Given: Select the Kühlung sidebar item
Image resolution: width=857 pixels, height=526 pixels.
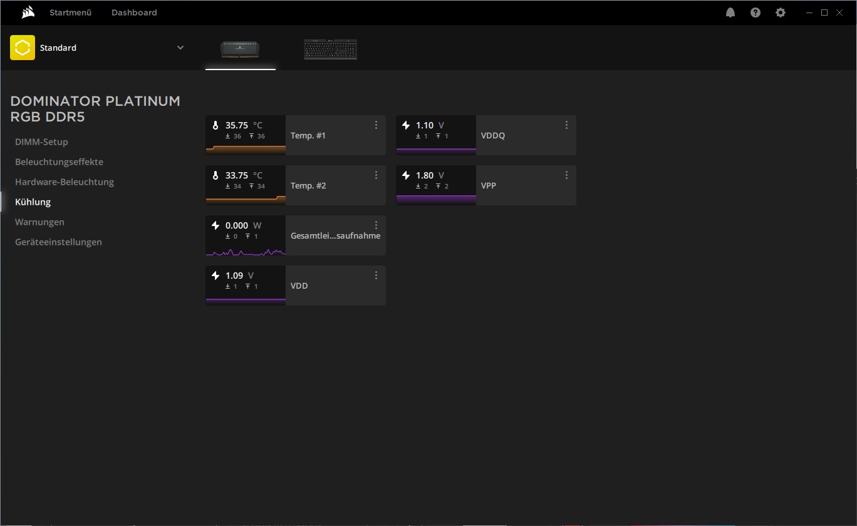Looking at the screenshot, I should (33, 202).
